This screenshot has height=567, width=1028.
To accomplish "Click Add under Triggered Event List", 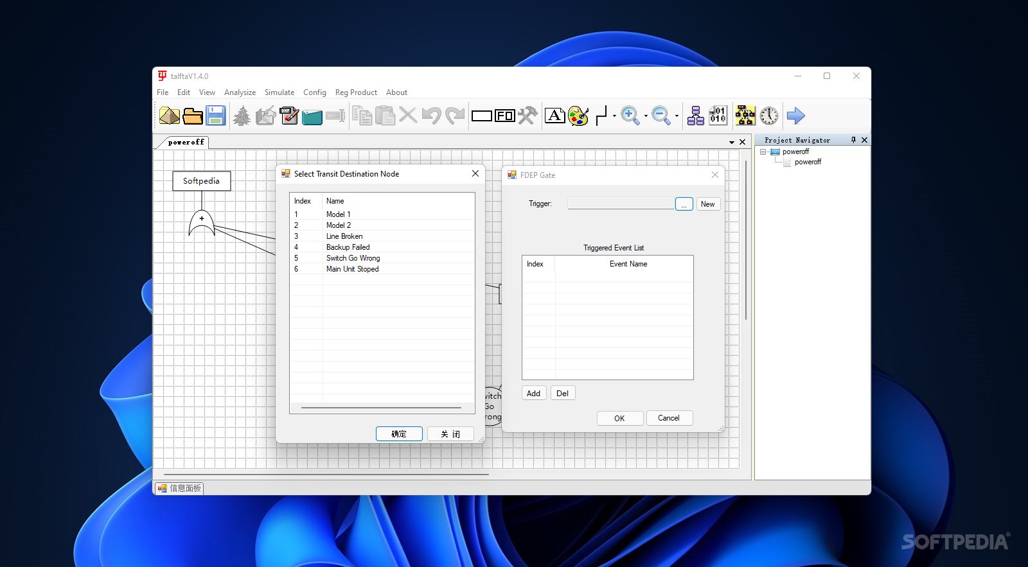I will coord(533,394).
